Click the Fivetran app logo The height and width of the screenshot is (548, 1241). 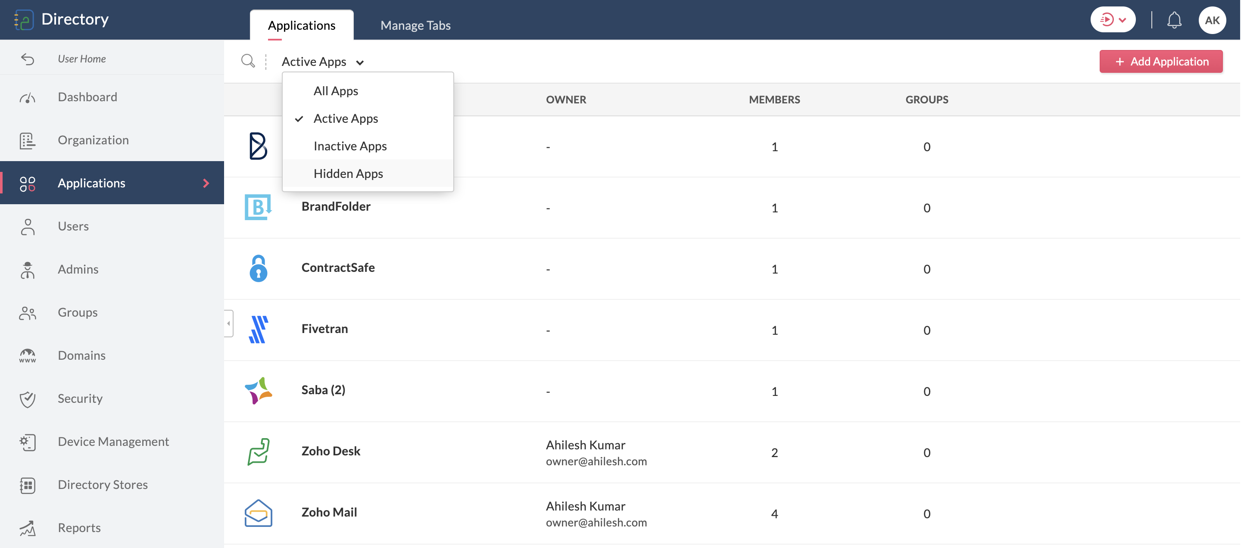258,330
